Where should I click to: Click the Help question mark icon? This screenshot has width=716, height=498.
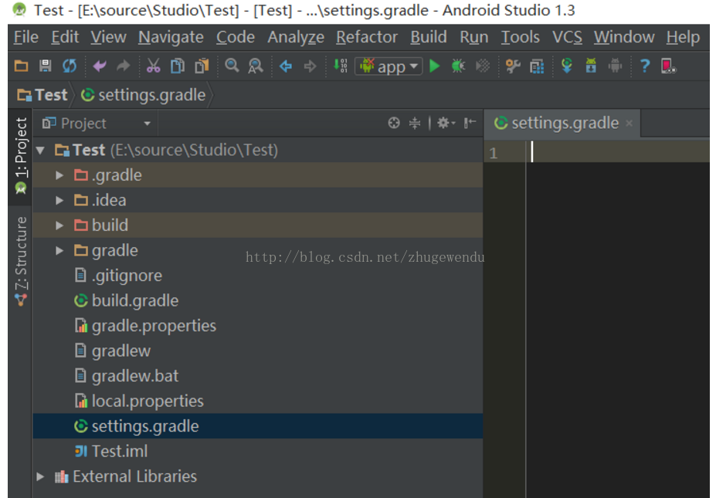click(x=645, y=66)
